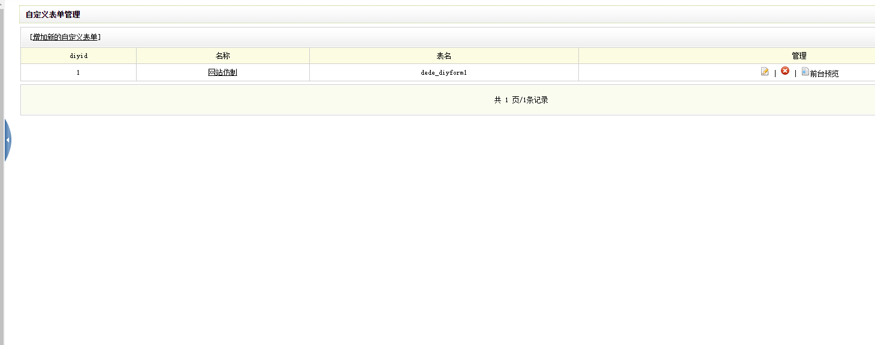Image resolution: width=875 pixels, height=345 pixels.
Task: Click the 前台预览 text link
Action: point(824,74)
